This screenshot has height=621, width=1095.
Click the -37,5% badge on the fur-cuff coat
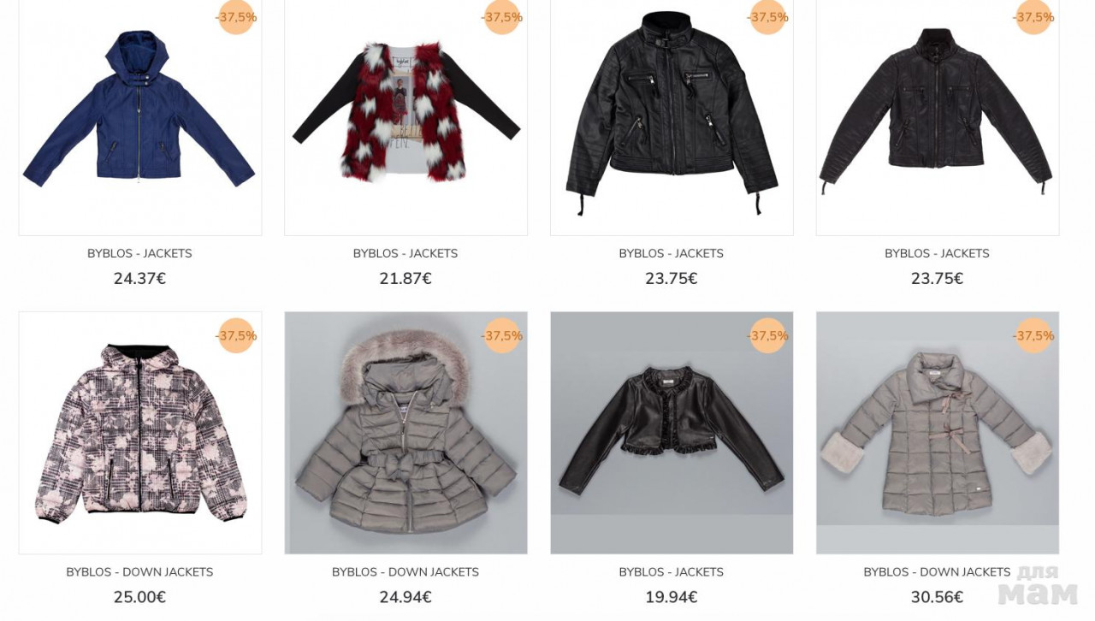pyautogui.click(x=1033, y=335)
